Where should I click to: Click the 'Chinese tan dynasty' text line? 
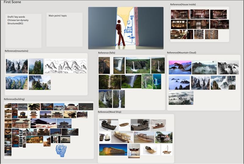click(18, 20)
